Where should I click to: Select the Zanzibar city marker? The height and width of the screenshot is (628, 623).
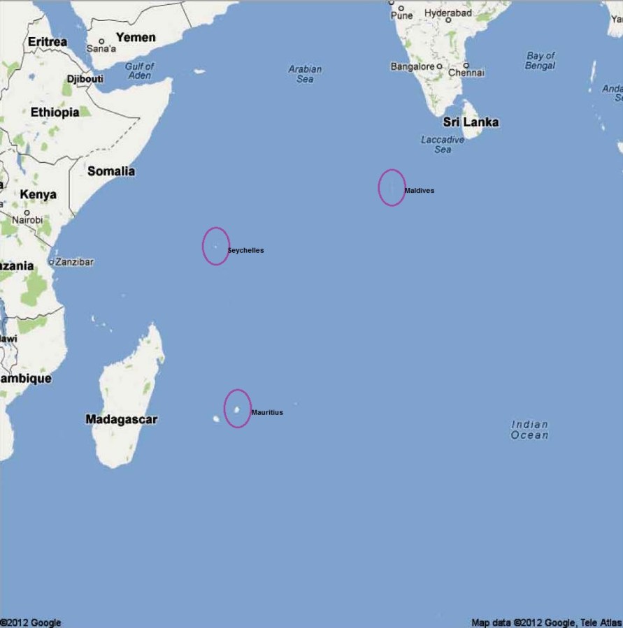pos(51,263)
